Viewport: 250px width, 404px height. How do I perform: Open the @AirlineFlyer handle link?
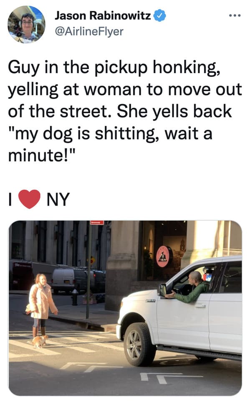89,31
